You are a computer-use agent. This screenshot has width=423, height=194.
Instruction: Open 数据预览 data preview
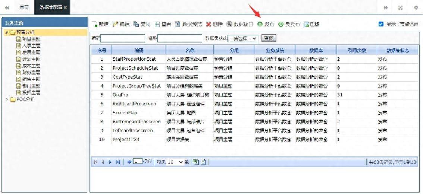click(x=188, y=24)
